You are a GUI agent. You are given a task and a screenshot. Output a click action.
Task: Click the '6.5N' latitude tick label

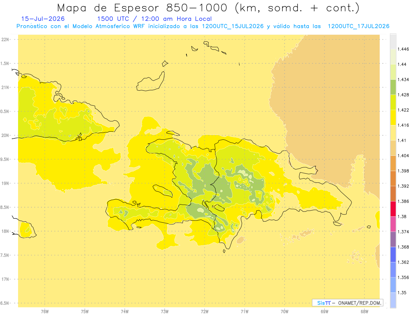(x=5, y=303)
